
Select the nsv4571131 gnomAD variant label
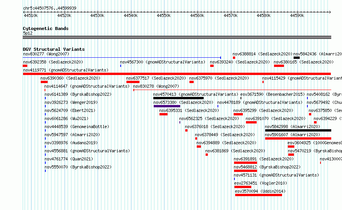pyautogui.click(x=276, y=175)
